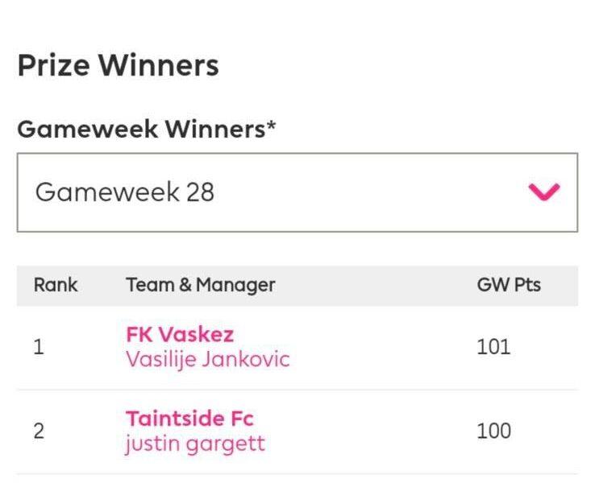Click the 101 points value
Image resolution: width=595 pixels, height=483 pixels.
(493, 347)
